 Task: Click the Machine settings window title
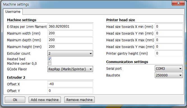pos(16,4)
